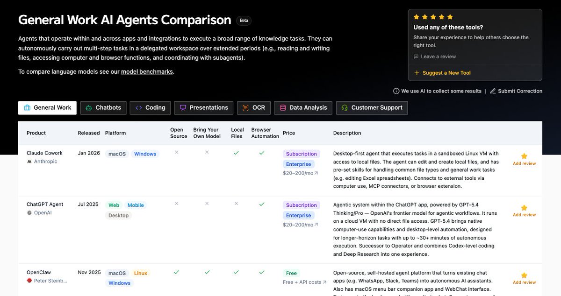Open Claude Cowork product name

coord(44,153)
